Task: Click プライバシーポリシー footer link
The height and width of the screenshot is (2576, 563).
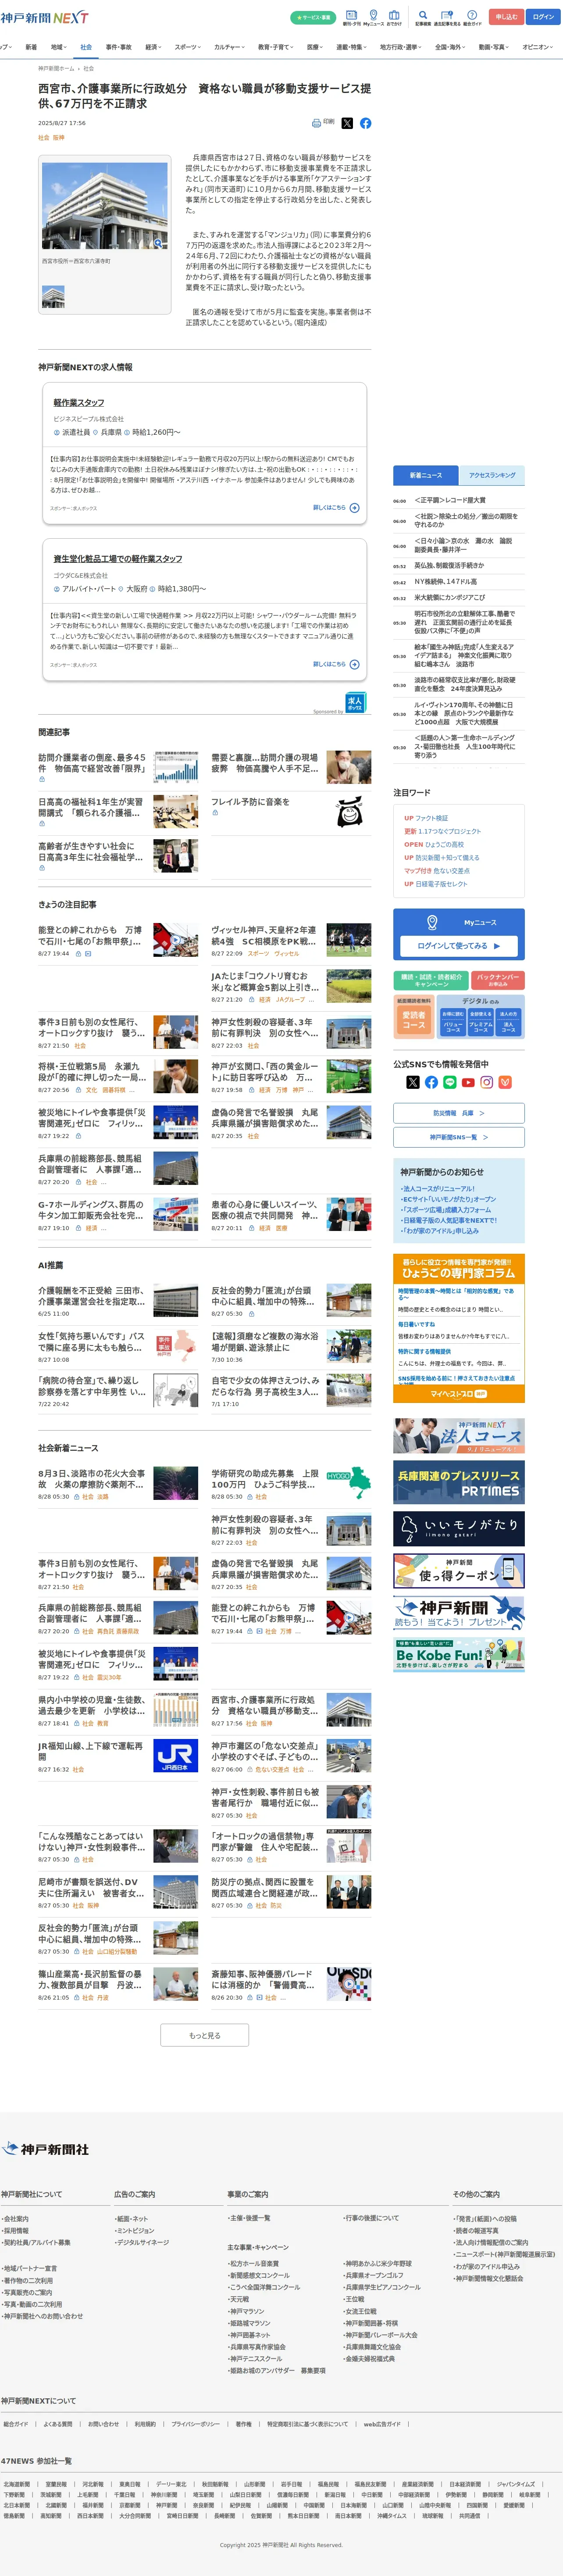Action: pos(195,2424)
